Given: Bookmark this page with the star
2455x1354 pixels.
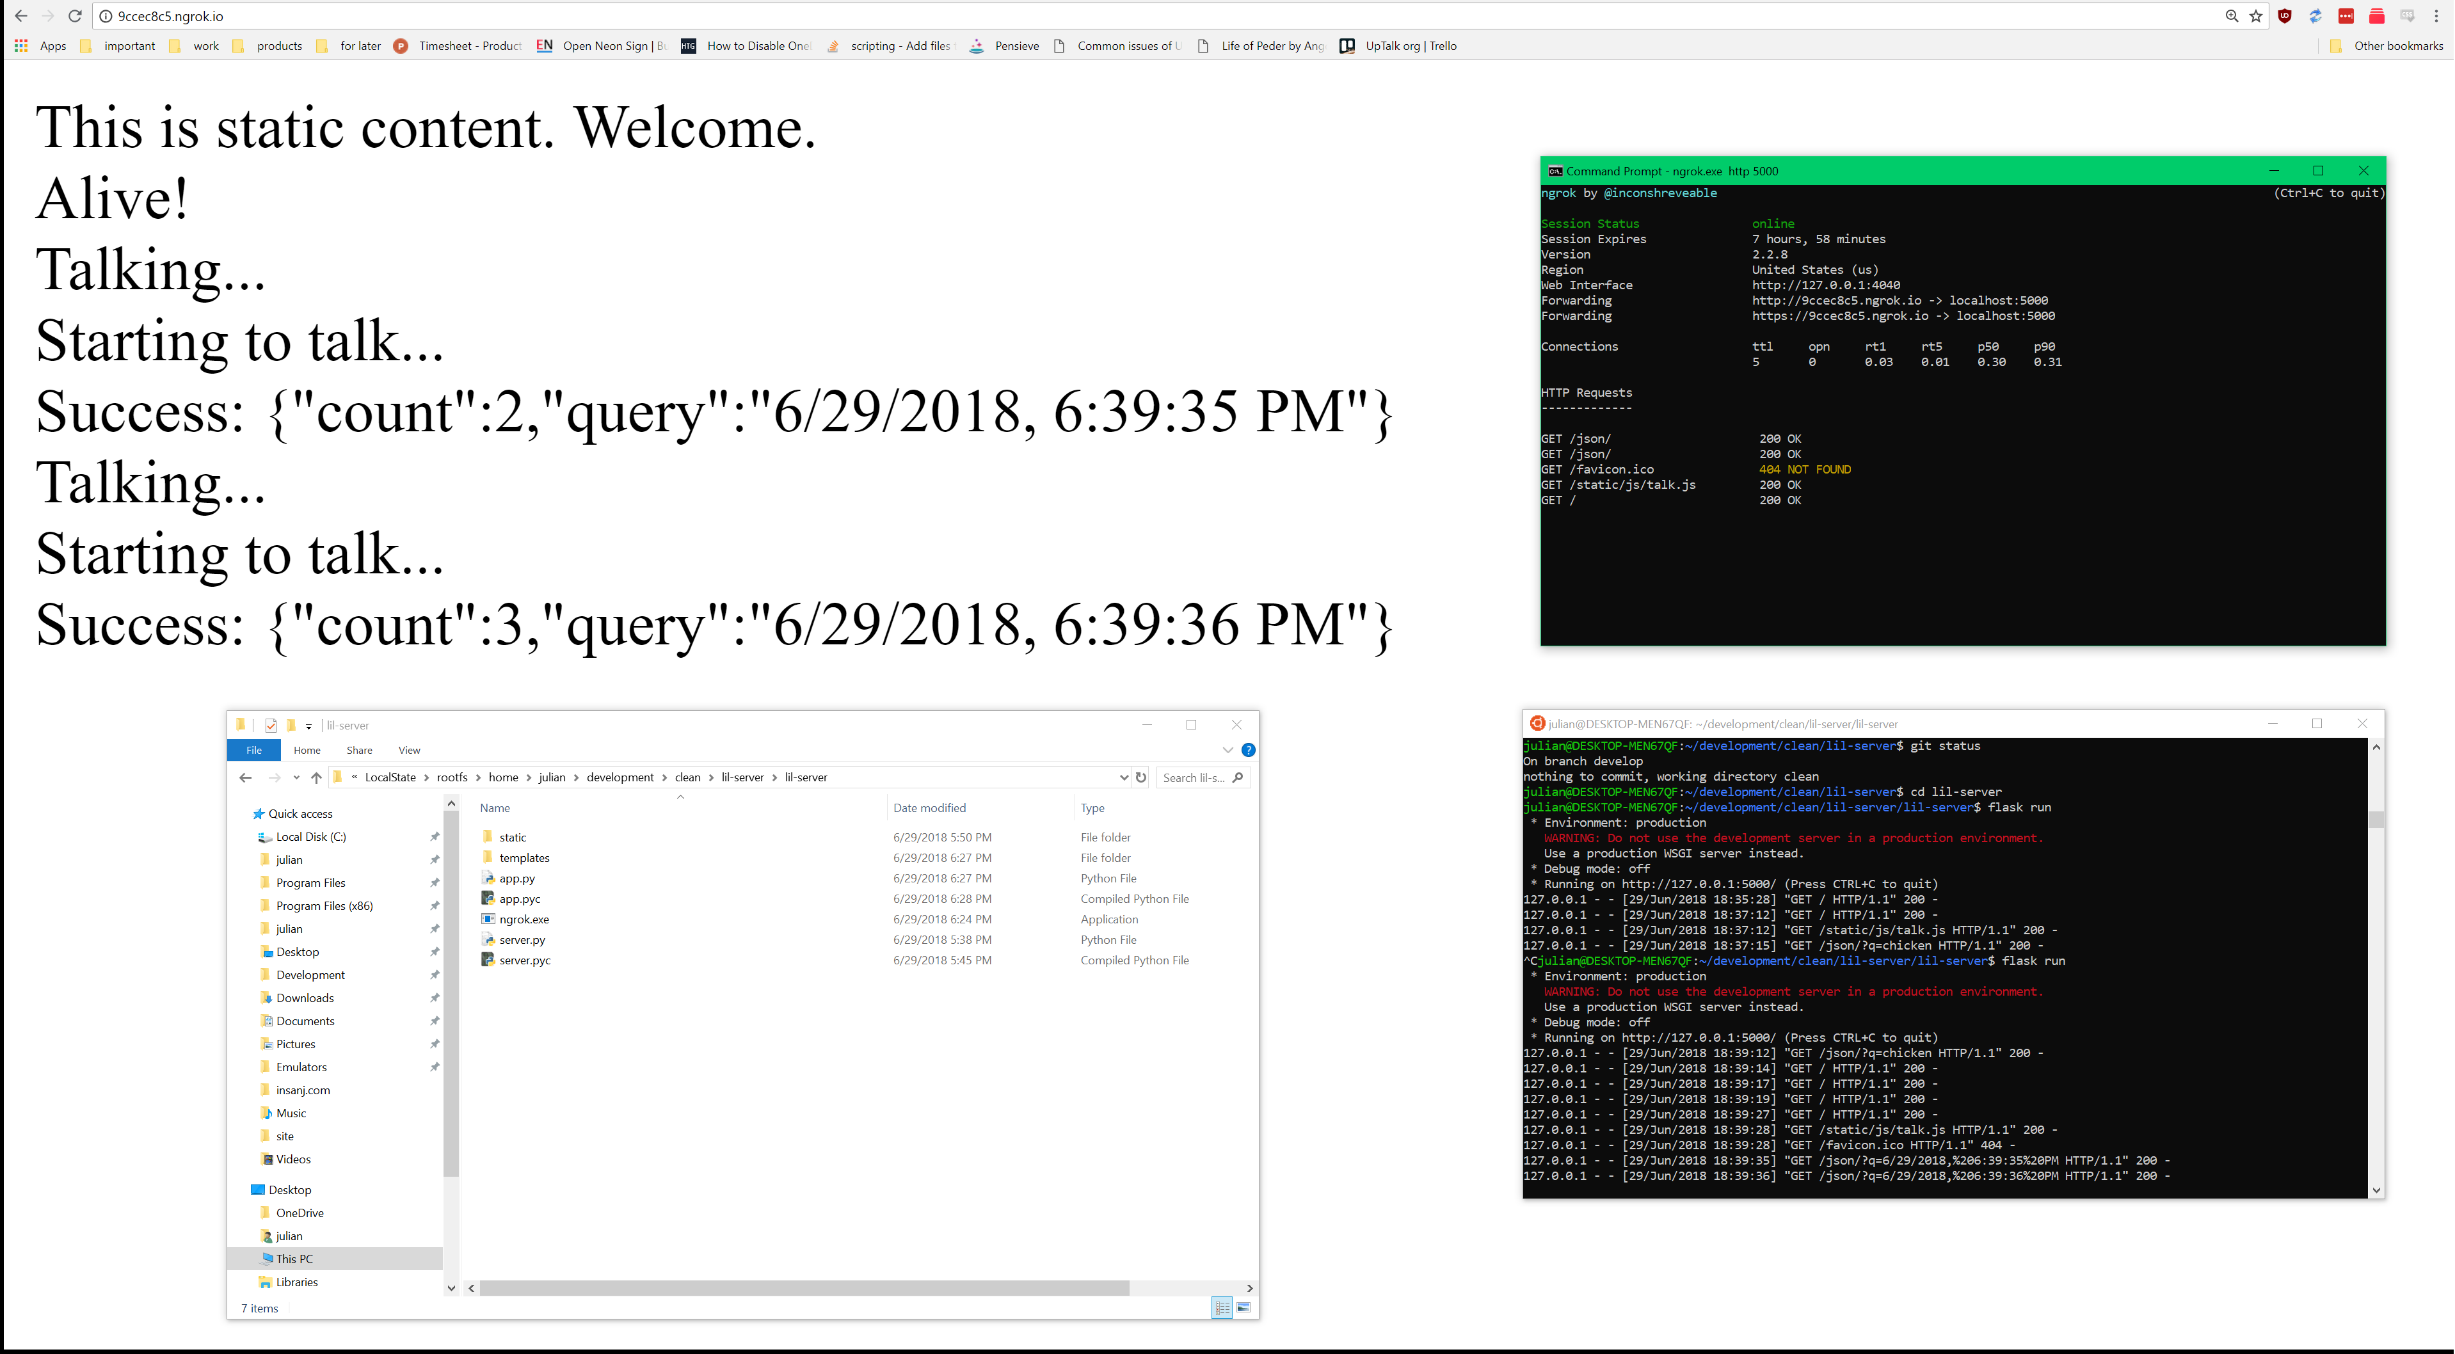Looking at the screenshot, I should click(2256, 16).
